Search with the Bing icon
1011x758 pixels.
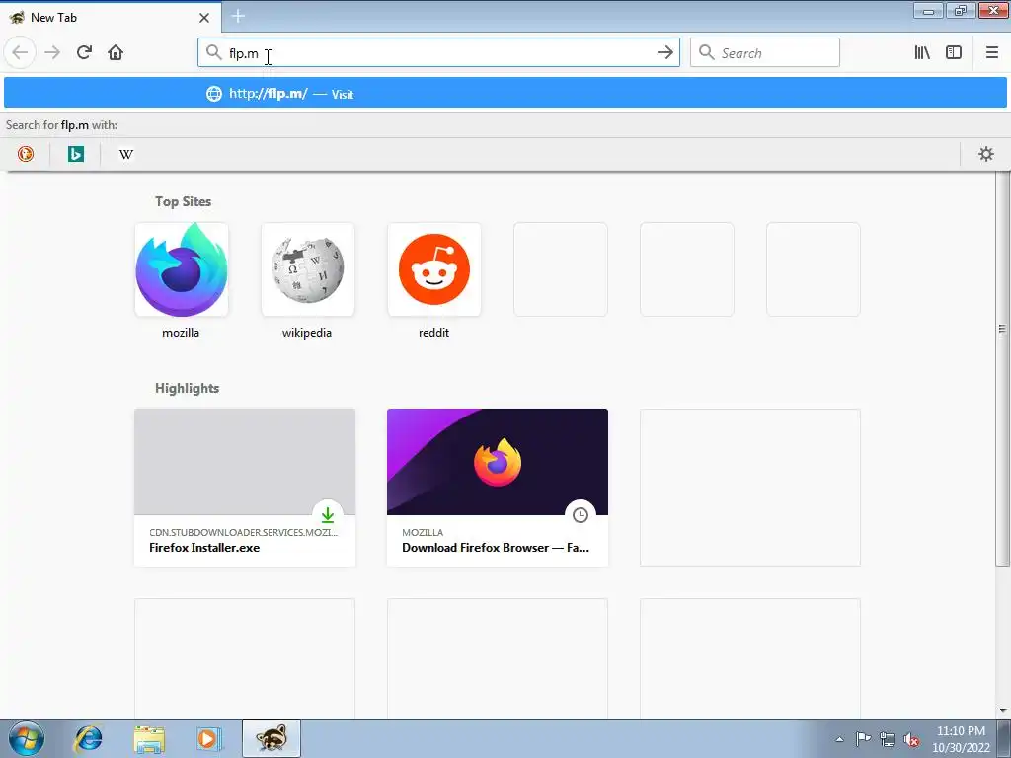pyautogui.click(x=75, y=154)
